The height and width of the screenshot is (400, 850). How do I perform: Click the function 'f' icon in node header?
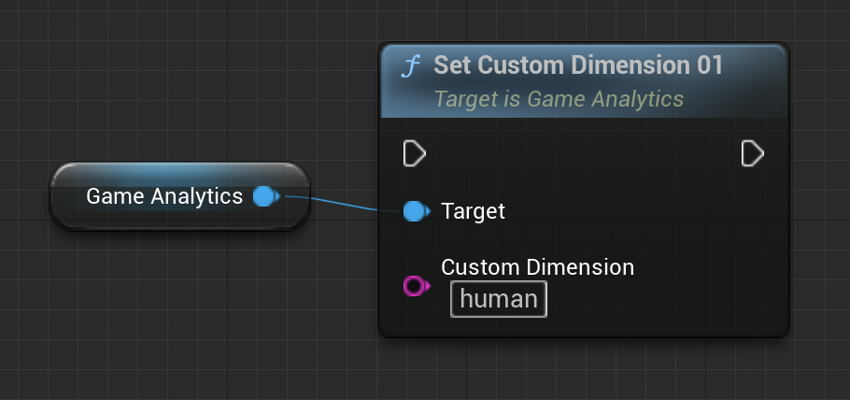click(410, 66)
